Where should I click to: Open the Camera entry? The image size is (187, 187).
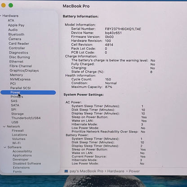point(15,39)
